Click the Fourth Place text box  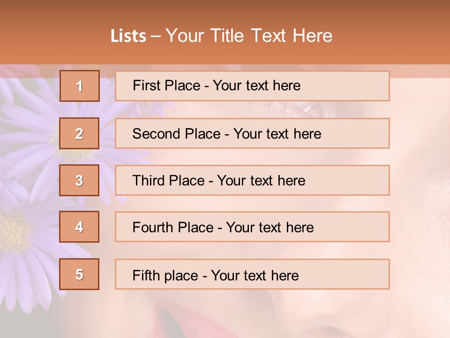point(252,227)
